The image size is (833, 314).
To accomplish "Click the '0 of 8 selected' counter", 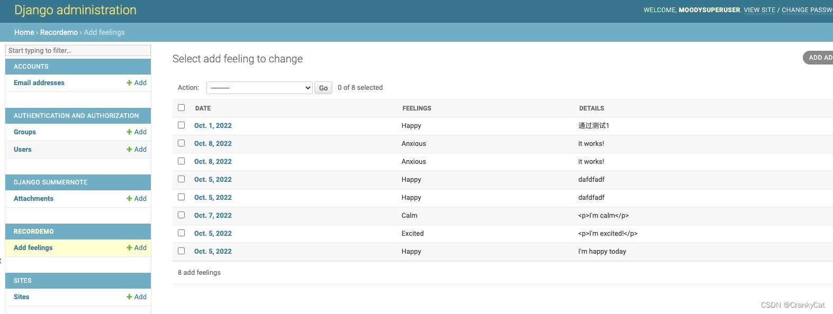I will tap(360, 88).
